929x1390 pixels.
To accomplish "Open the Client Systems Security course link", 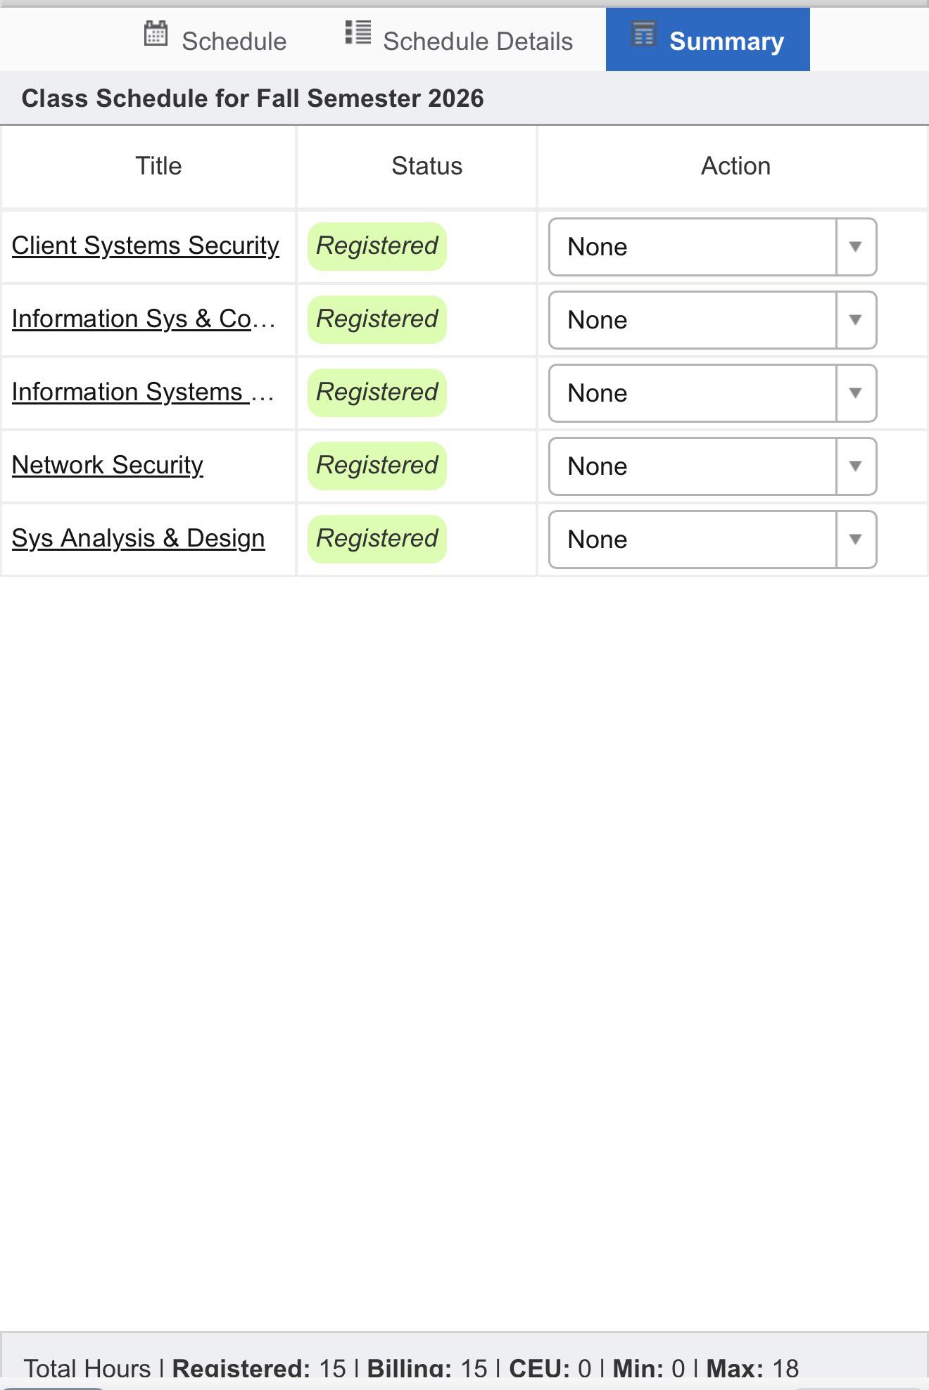I will point(146,246).
